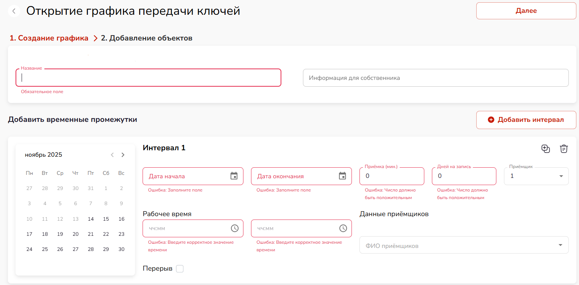The height and width of the screenshot is (285, 579).
Task: Click the Рабочее время label
Action: 167,214
